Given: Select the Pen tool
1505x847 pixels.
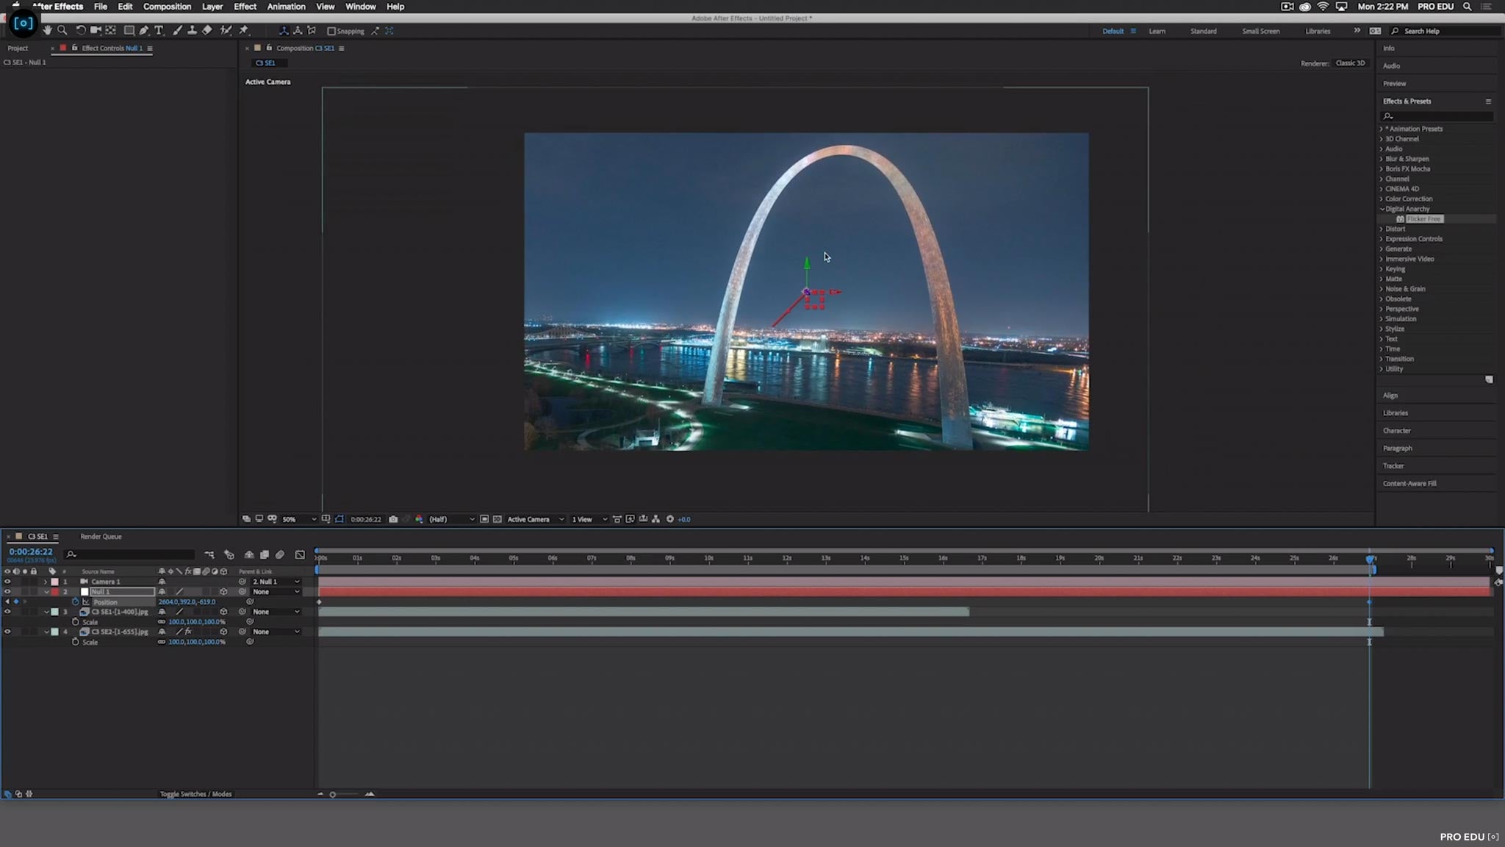Looking at the screenshot, I should (144, 31).
